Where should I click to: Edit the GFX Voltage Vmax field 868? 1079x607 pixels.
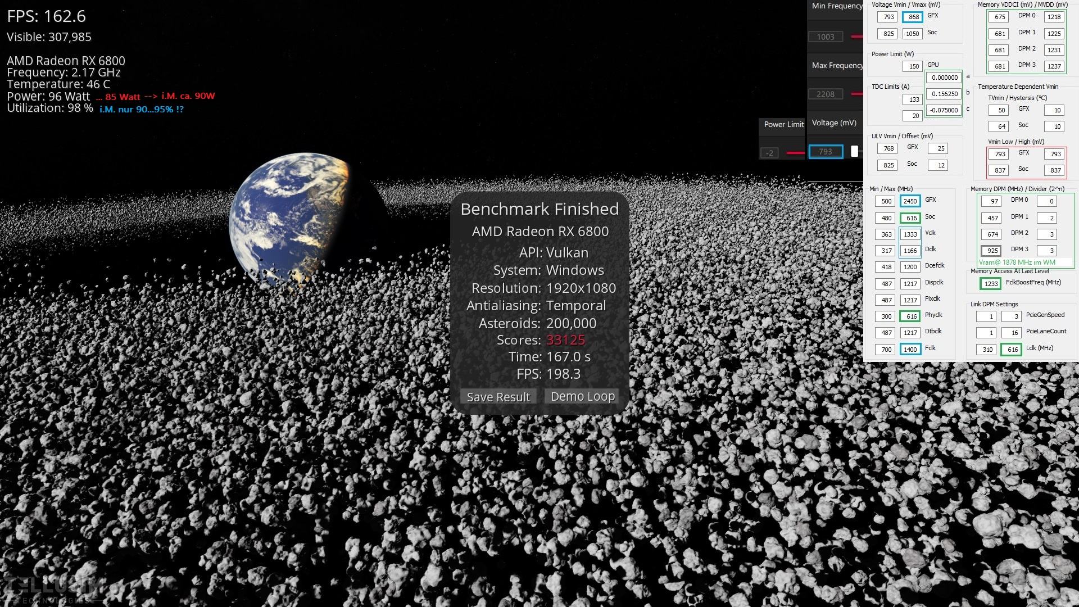coord(912,17)
